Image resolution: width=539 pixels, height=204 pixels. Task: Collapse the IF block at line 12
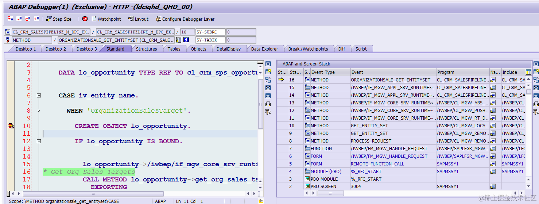point(39,141)
